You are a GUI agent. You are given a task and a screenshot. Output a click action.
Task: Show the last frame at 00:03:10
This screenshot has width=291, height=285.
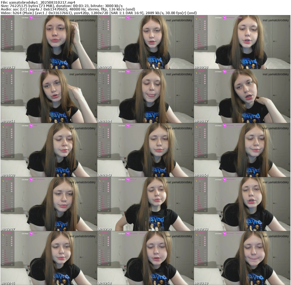pyautogui.click(x=242, y=258)
